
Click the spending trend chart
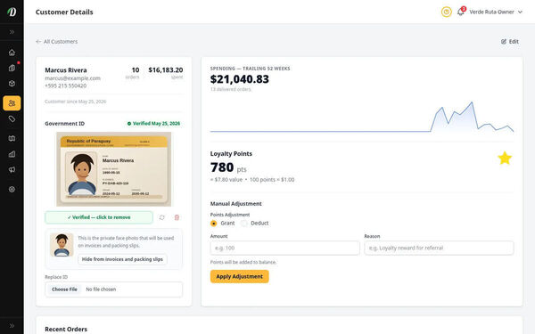362,117
